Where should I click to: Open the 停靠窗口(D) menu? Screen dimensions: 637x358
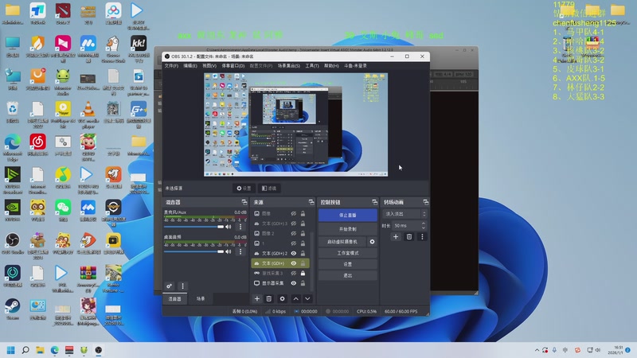coord(233,66)
